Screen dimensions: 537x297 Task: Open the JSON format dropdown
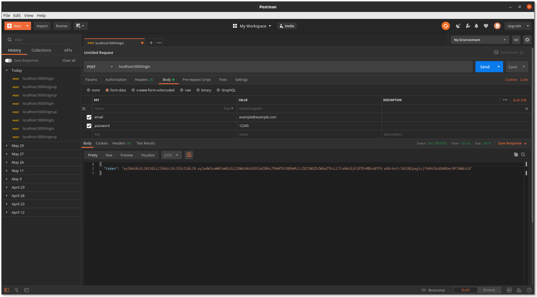pos(171,155)
